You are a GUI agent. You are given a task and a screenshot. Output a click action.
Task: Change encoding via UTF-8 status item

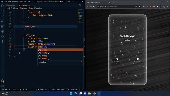coord(54,90)
